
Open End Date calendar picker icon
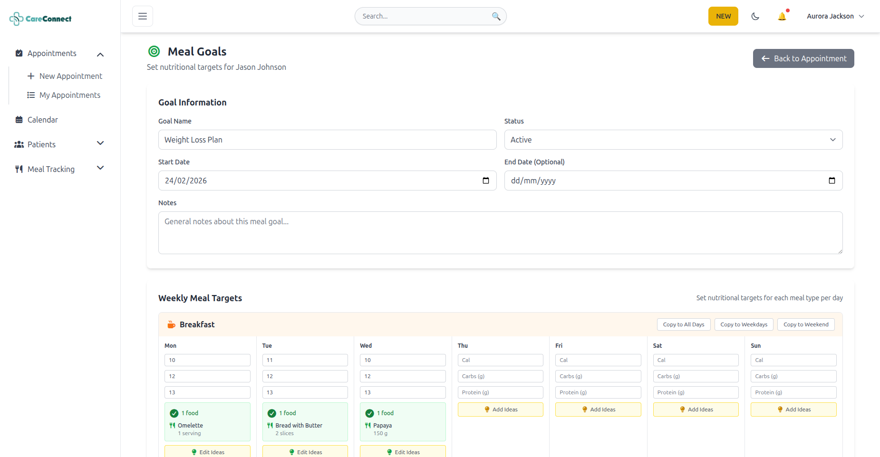832,181
